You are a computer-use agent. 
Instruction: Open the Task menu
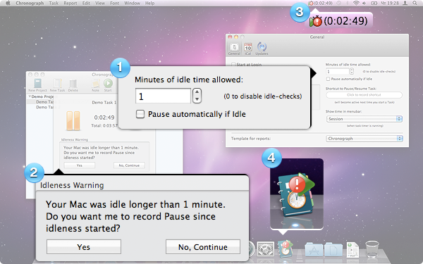coord(54,4)
